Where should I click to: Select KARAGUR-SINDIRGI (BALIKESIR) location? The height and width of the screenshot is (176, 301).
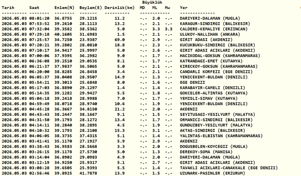(215, 24)
